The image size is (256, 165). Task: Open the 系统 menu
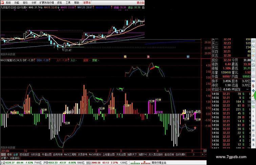click(x=8, y=3)
